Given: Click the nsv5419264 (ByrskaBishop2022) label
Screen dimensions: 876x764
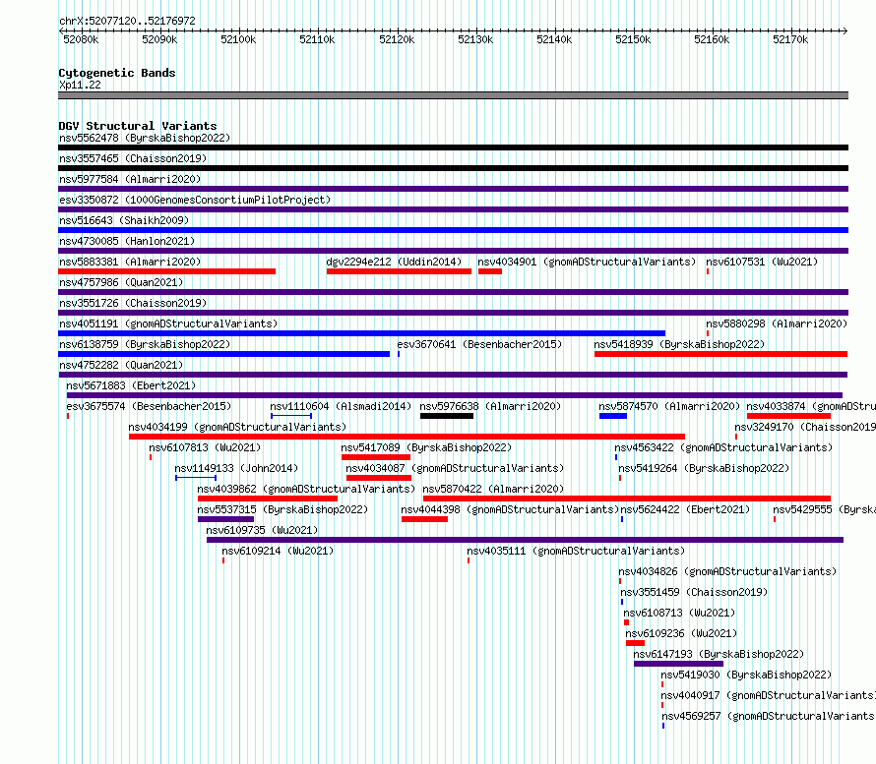Looking at the screenshot, I should pyautogui.click(x=704, y=468).
